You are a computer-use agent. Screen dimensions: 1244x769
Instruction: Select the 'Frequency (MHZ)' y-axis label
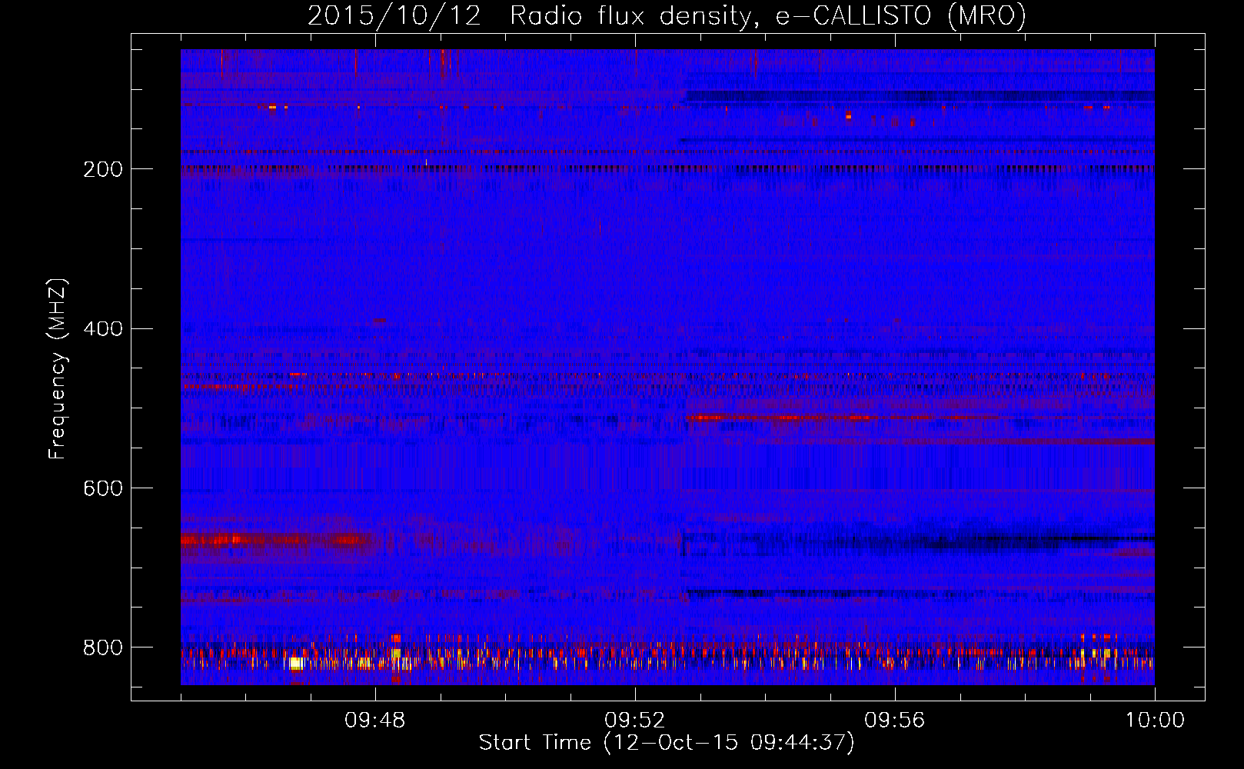coord(58,368)
